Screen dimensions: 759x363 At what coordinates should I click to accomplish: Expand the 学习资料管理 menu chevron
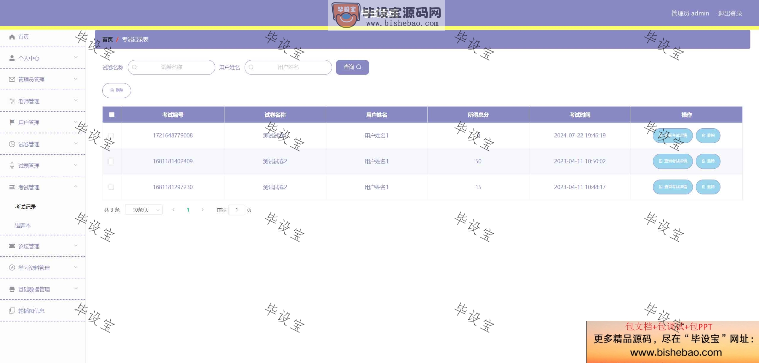(76, 267)
